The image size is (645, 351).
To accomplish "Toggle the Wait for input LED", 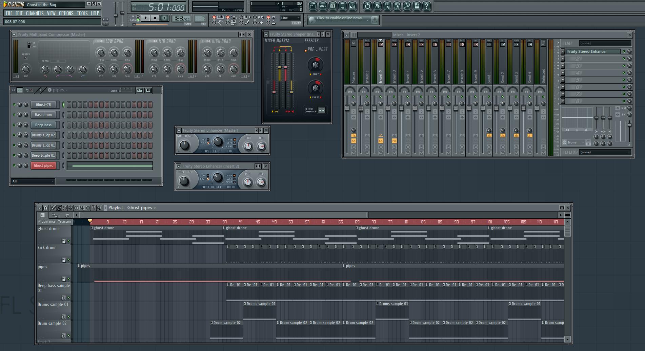I will [227, 23].
